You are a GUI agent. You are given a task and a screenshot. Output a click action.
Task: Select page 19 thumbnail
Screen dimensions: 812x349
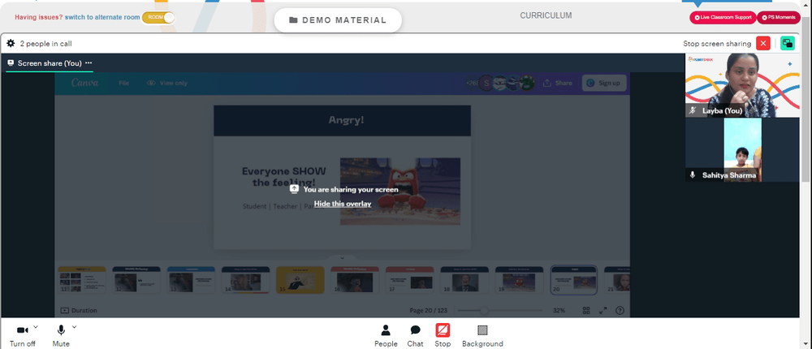[x=519, y=280]
